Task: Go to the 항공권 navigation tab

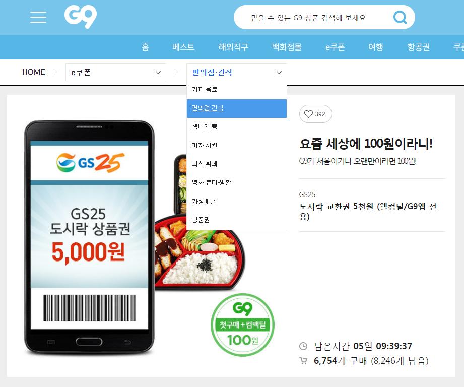Action: click(x=419, y=47)
